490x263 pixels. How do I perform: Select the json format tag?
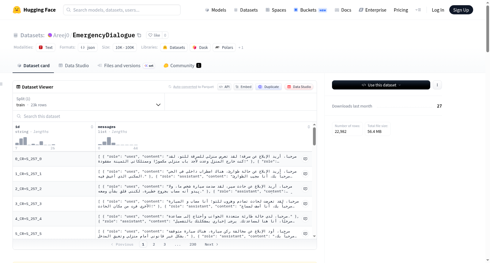[88, 47]
